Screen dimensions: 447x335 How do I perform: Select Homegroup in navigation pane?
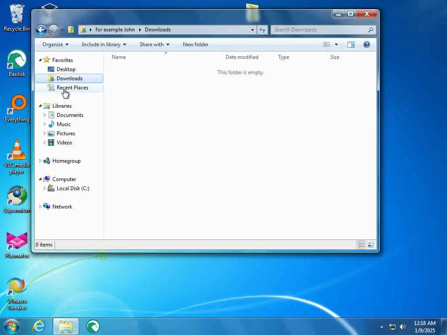coord(66,161)
